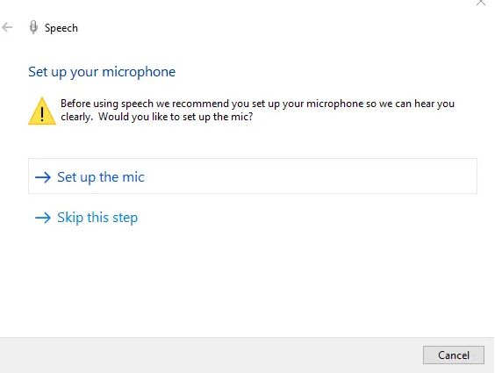Click the yellow warning triangle icon
Image resolution: width=495 pixels, height=373 pixels.
[42, 111]
